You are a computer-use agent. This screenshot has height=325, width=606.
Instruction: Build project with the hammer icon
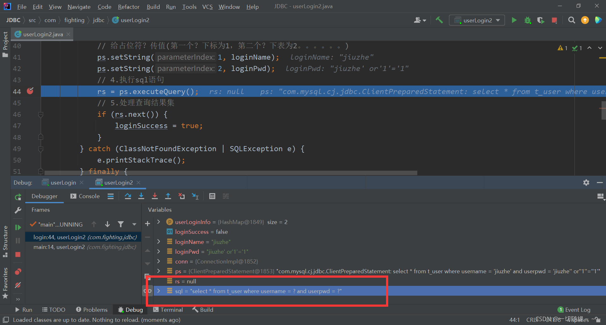[439, 20]
